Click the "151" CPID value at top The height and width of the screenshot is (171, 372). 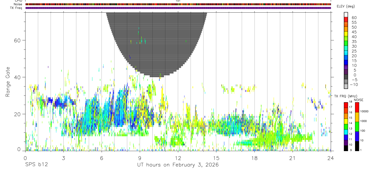point(178,1)
